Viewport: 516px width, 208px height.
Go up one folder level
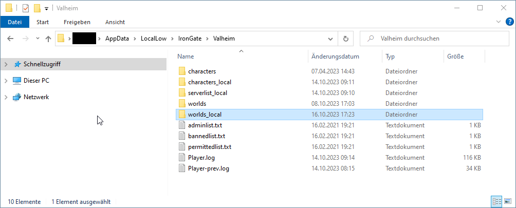(48, 39)
